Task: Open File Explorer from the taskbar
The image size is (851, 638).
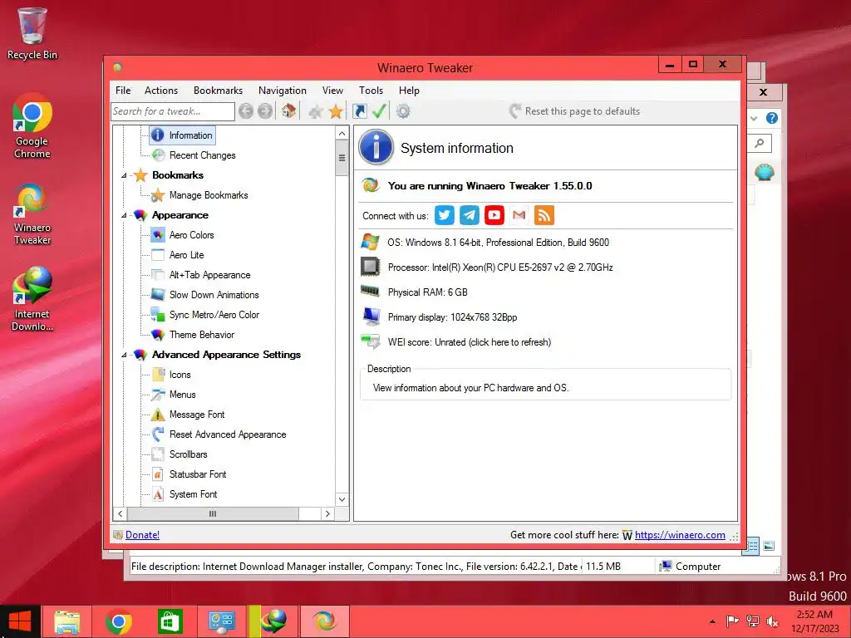Action: (x=66, y=621)
